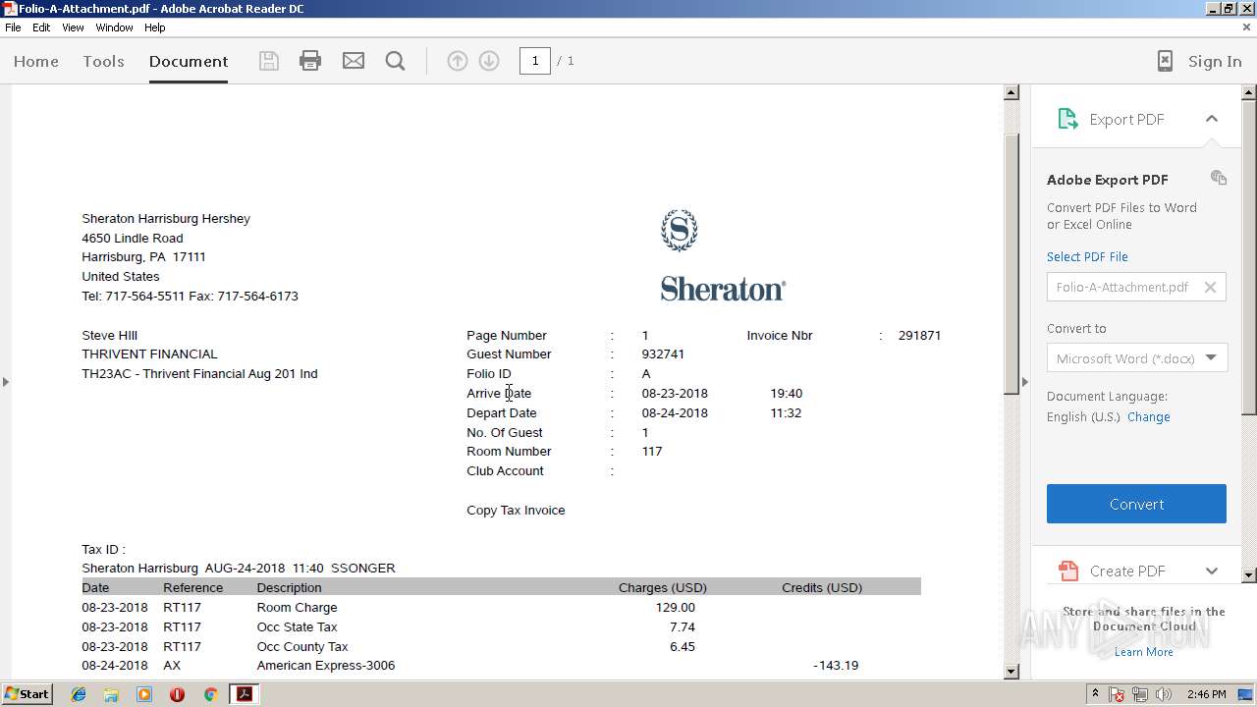Switch to the Home tab
Image resolution: width=1257 pixels, height=707 pixels.
click(x=36, y=61)
